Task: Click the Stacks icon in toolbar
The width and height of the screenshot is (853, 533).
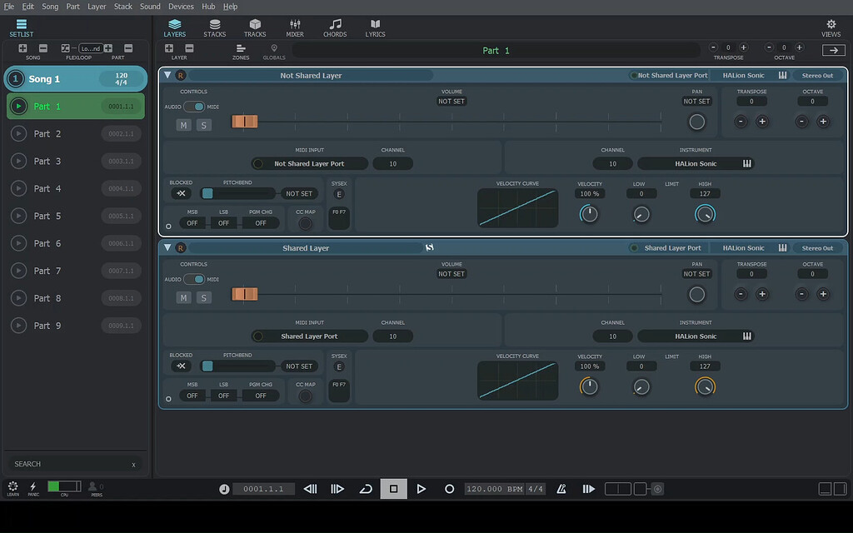Action: (x=215, y=25)
